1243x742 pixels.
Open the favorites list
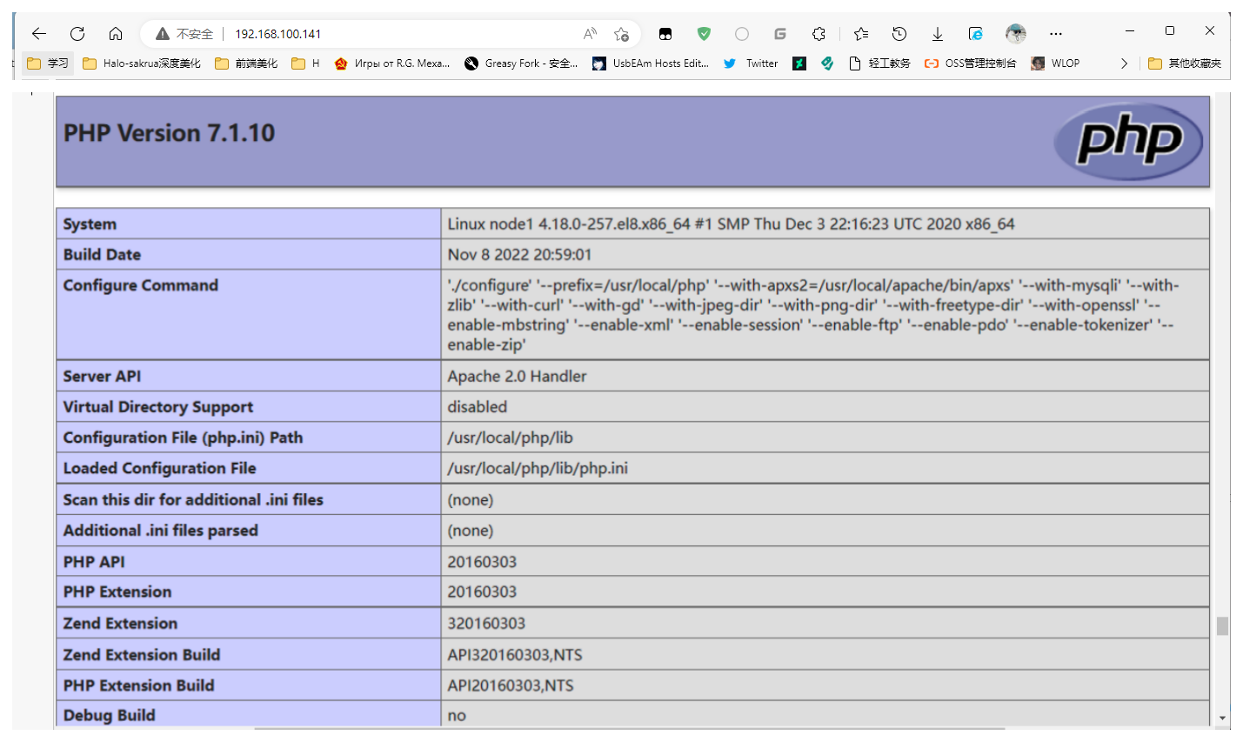[x=861, y=34]
